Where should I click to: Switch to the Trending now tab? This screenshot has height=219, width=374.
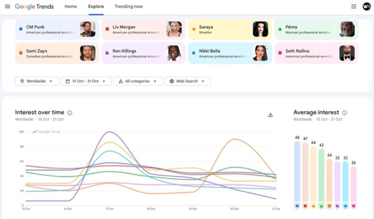click(129, 7)
